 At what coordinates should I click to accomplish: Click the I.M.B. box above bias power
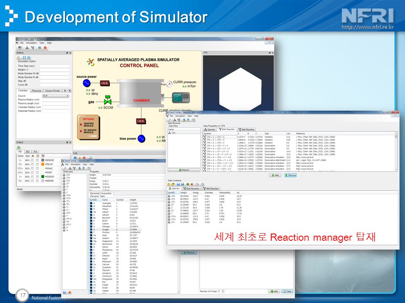[x=141, y=121]
